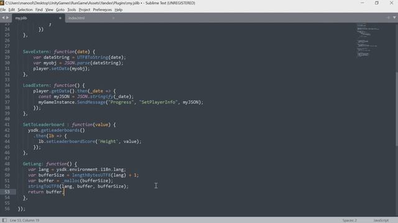Click on setLeaderboardScore call
The image size is (398, 223).
point(70,141)
